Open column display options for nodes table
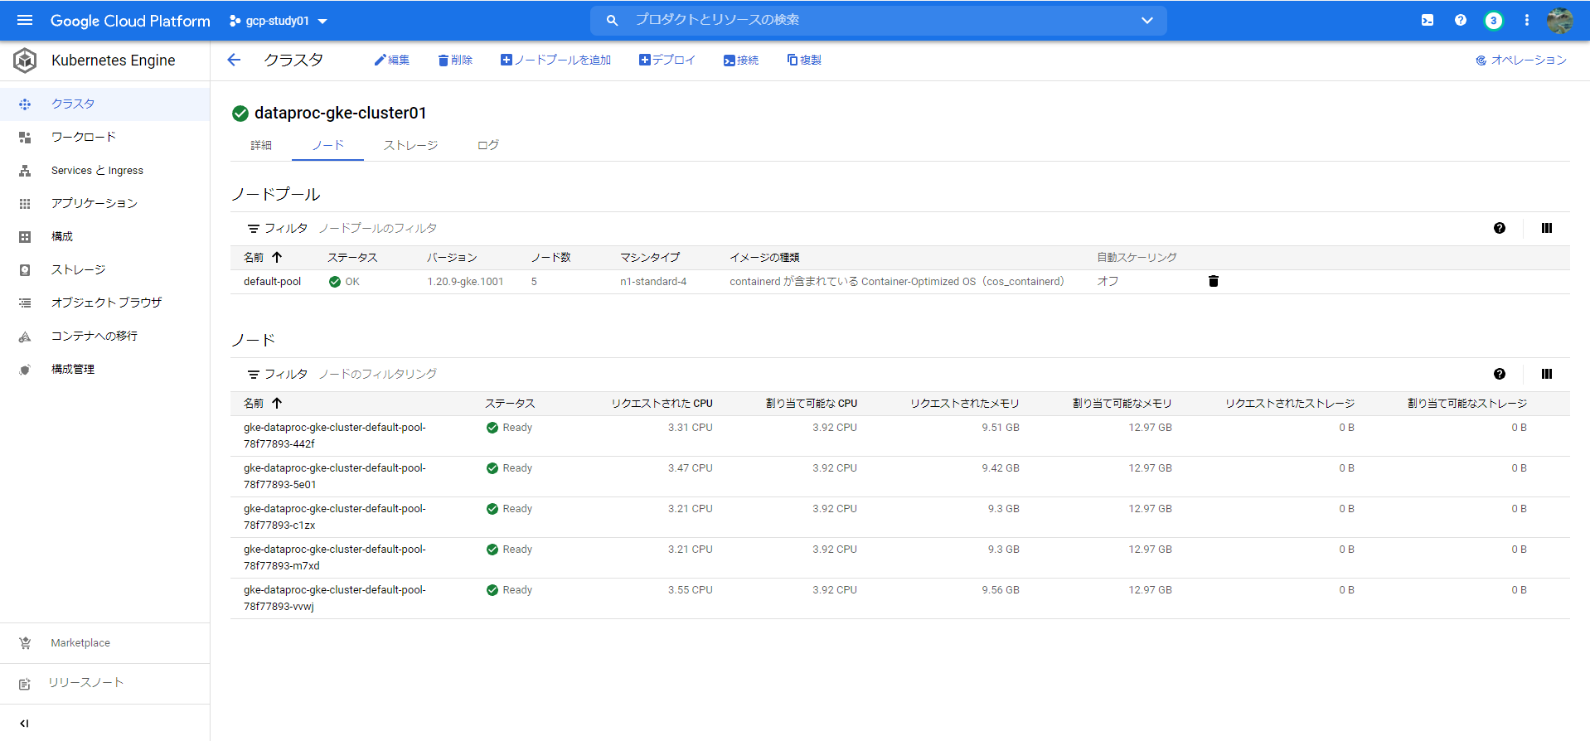Screen dimensions: 1590x741 [x=1547, y=374]
